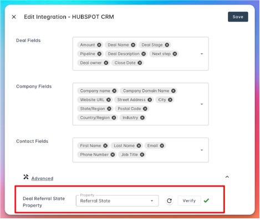Viewport: 260px width, 220px height.
Task: Save the HubSpot CRM integration
Action: point(238,17)
